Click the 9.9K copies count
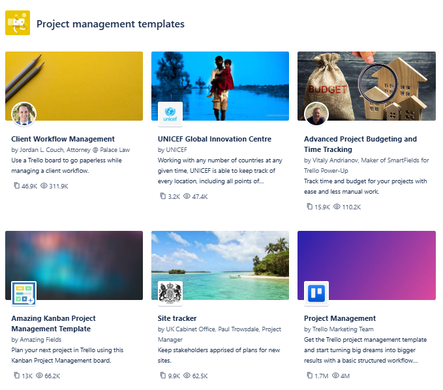Image resolution: width=443 pixels, height=390 pixels. coord(174,376)
